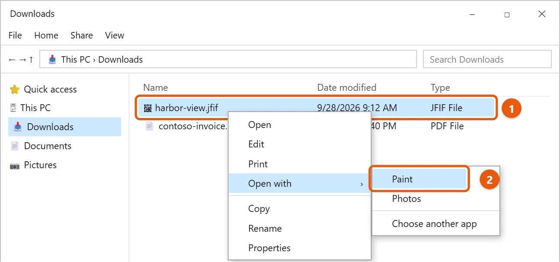
Task: Click the back arrow navigation icon
Action: point(12,60)
